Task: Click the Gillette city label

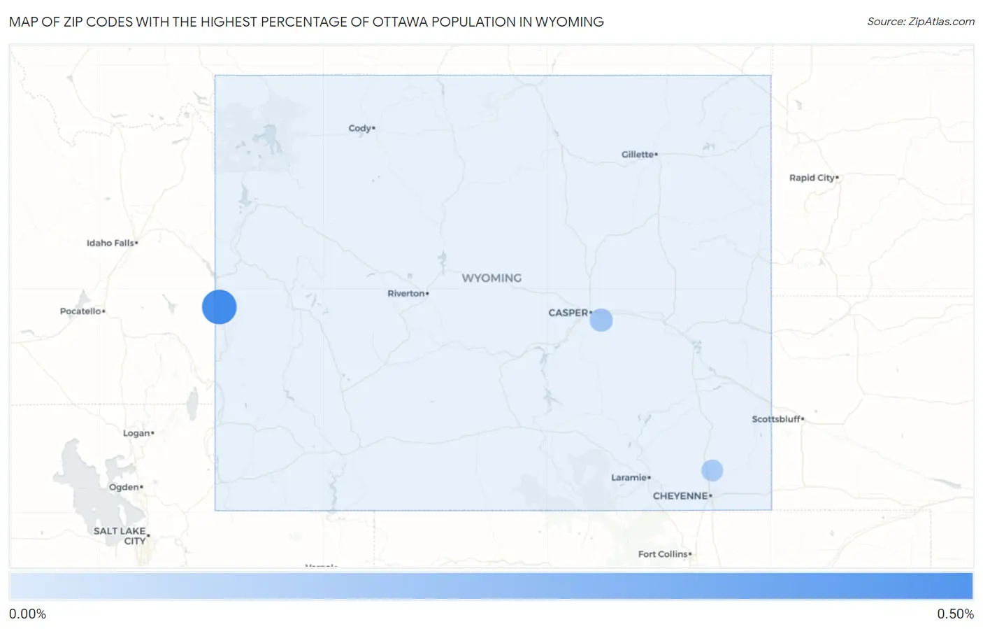Action: coord(639,154)
